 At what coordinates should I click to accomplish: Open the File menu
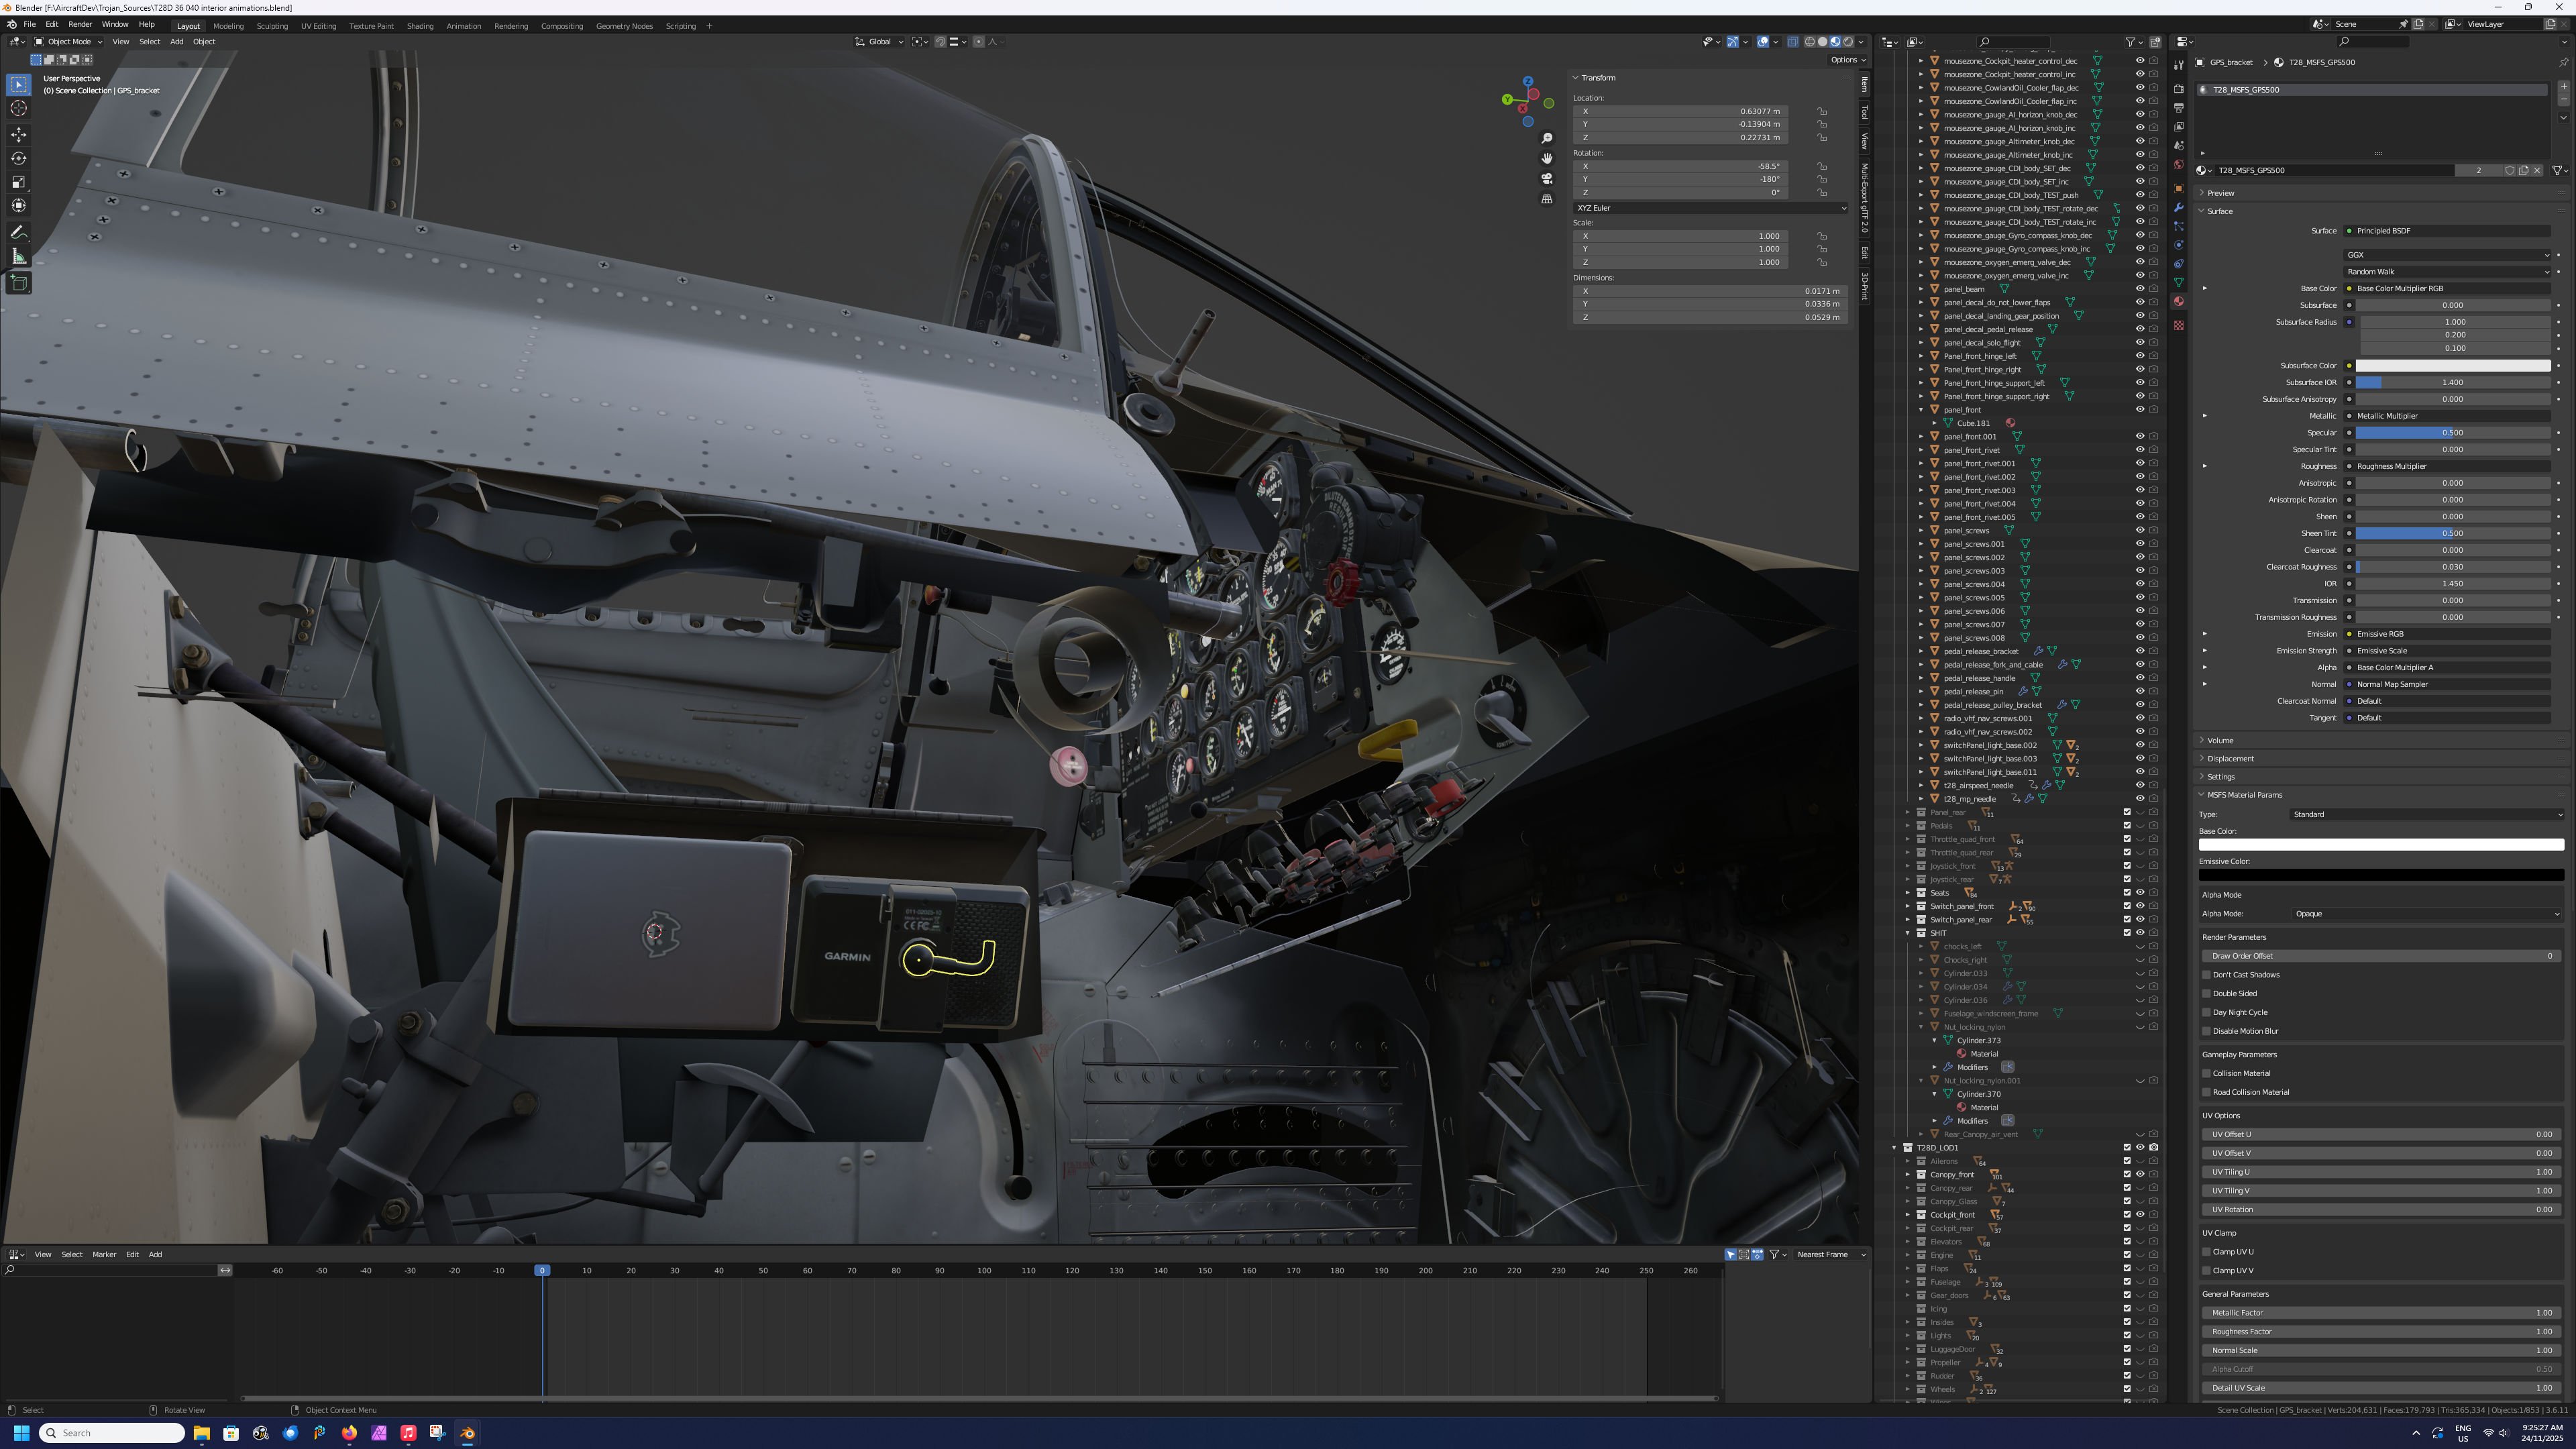click(29, 24)
